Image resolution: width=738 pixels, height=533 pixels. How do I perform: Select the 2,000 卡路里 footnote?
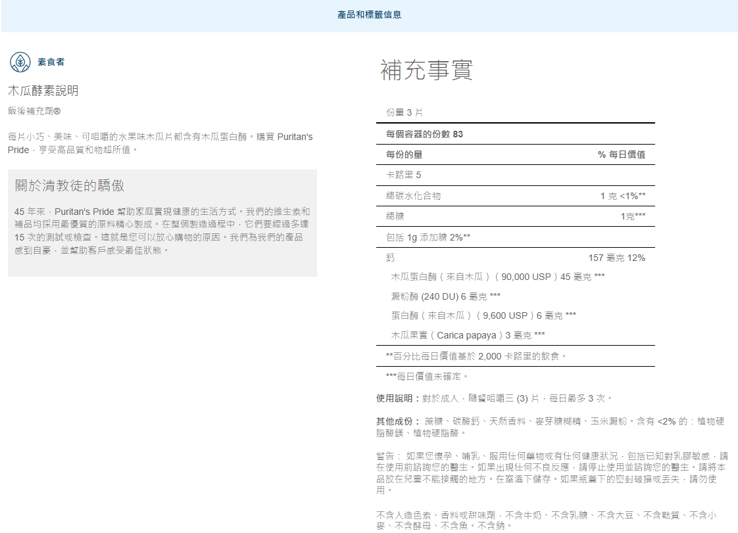point(476,356)
